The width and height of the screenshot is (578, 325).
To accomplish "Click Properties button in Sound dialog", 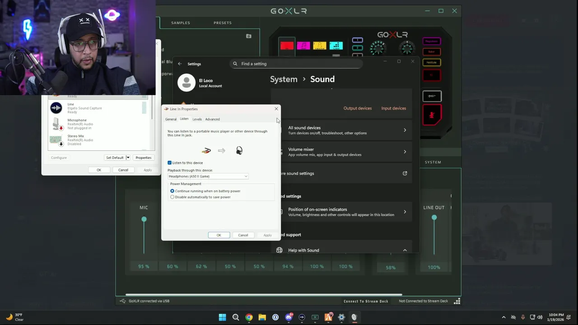I will point(143,158).
